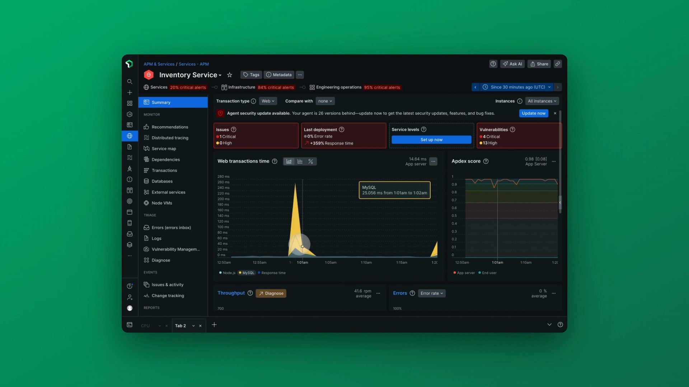Screen dimensions: 689x387
Task: Open Vulnerabilities help icon
Action: [512, 129]
